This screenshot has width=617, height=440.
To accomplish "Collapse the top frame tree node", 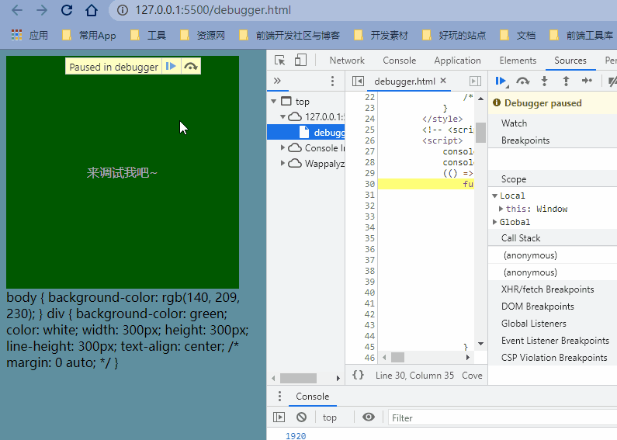I will pyautogui.click(x=273, y=101).
